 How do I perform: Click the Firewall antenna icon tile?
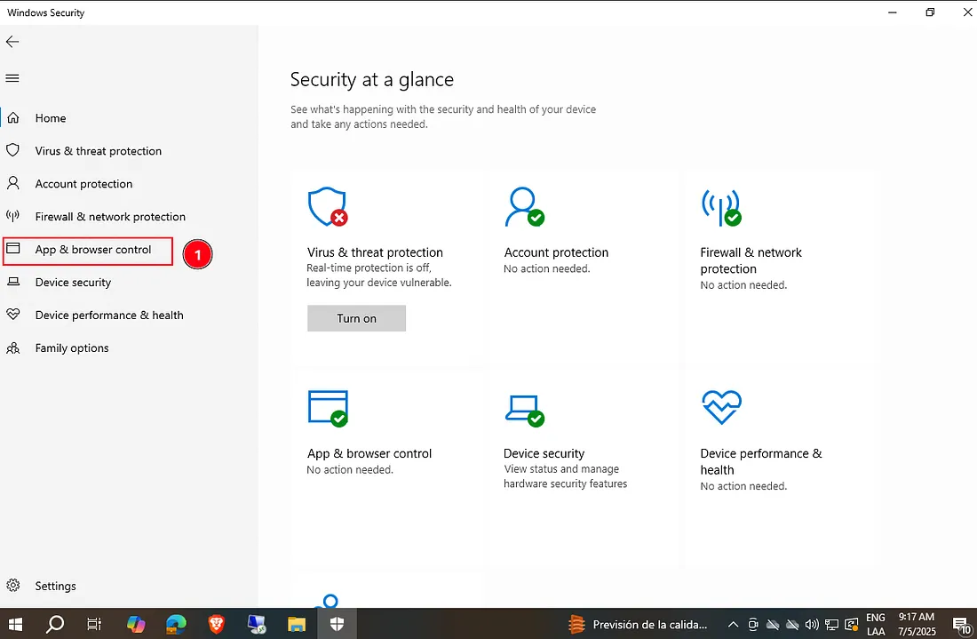(x=721, y=207)
